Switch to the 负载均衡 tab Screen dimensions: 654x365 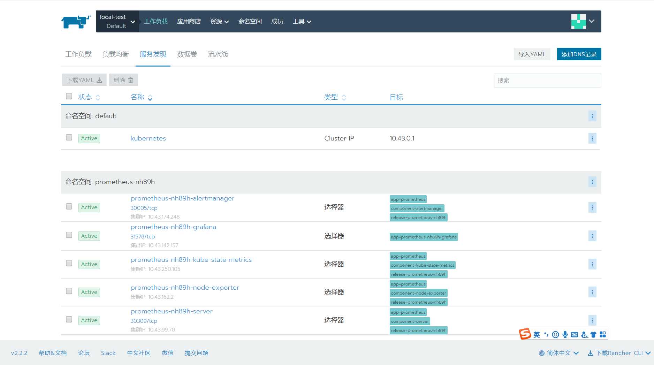116,54
